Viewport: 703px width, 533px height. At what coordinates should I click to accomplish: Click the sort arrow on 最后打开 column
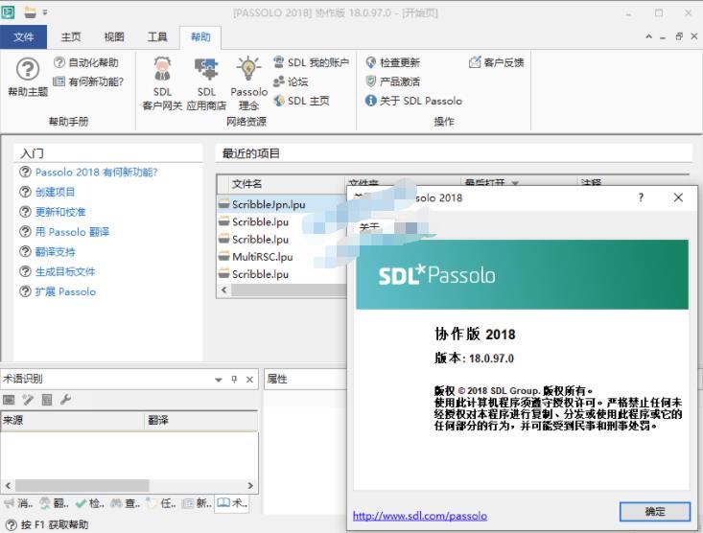pyautogui.click(x=515, y=183)
